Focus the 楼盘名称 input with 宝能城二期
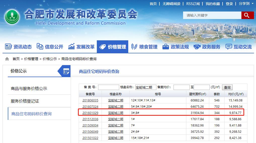The width and height of the screenshot is (256, 143). pyautogui.click(x=146, y=87)
